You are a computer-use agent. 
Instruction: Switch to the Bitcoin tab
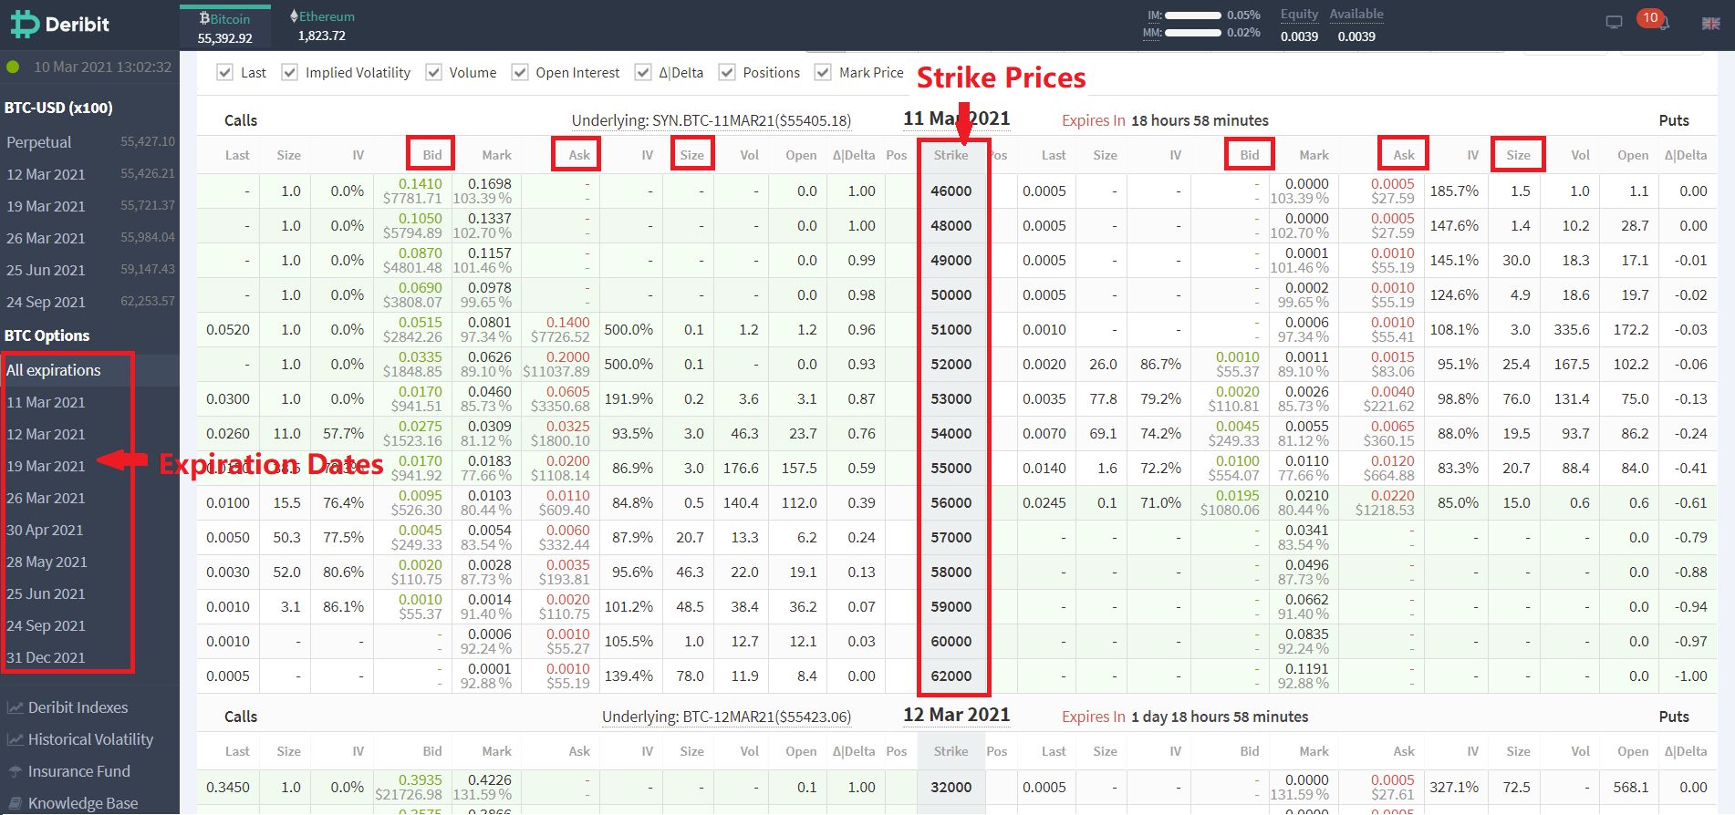click(225, 27)
